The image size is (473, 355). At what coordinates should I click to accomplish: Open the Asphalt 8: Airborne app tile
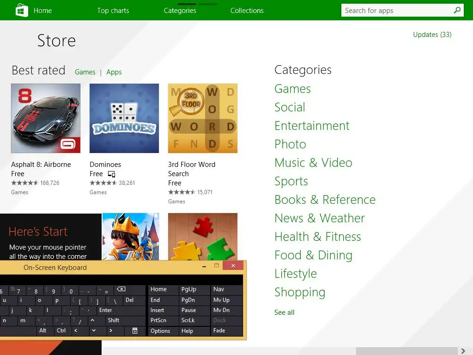click(46, 118)
